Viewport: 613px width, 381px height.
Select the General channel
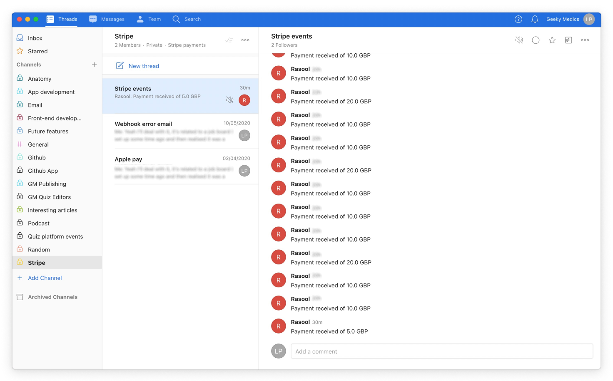57,144
